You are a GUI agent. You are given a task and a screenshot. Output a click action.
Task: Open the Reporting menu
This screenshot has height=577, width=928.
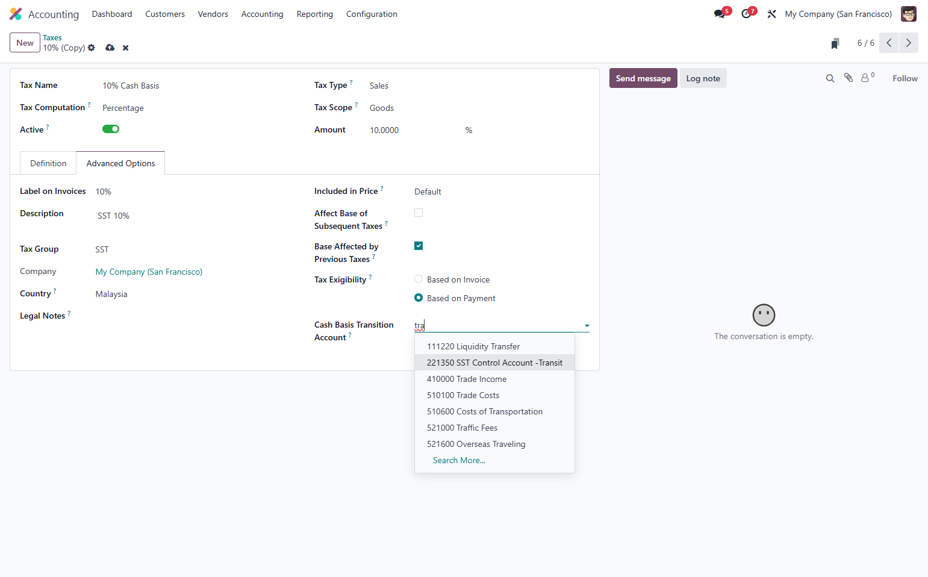click(315, 14)
